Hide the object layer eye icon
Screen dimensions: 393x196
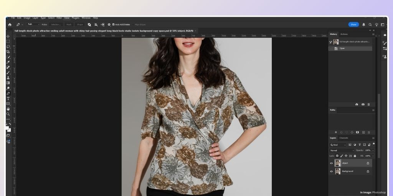(331, 163)
